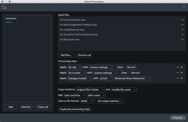Select the relax batch job in list
Viewport: 188px width, 122px height.
pos(9,22)
